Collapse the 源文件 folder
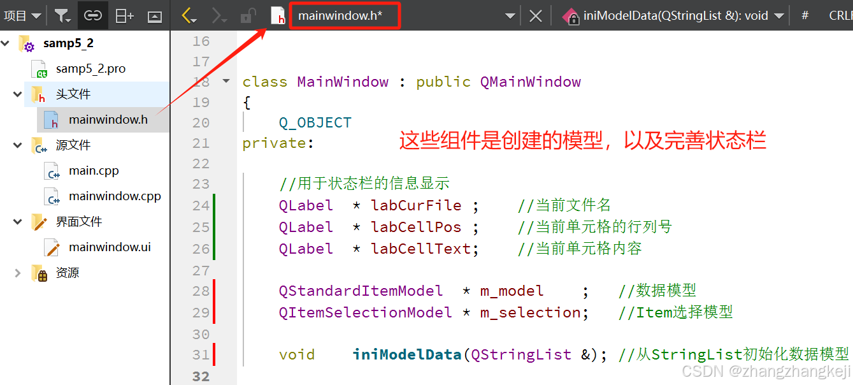 pos(18,145)
